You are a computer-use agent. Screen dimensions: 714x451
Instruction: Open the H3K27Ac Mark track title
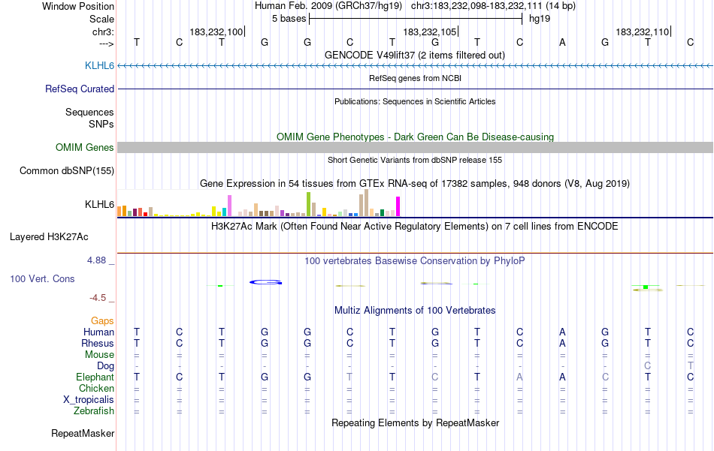tap(414, 226)
